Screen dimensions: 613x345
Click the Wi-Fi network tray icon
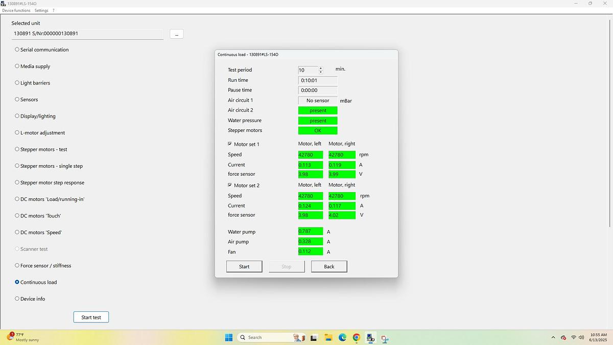click(x=573, y=337)
